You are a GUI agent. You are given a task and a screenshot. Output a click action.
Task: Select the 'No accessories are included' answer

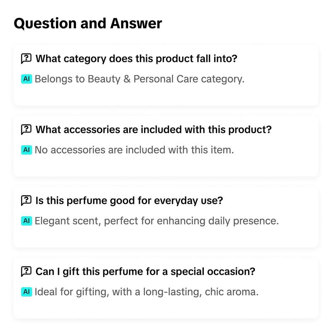click(134, 150)
